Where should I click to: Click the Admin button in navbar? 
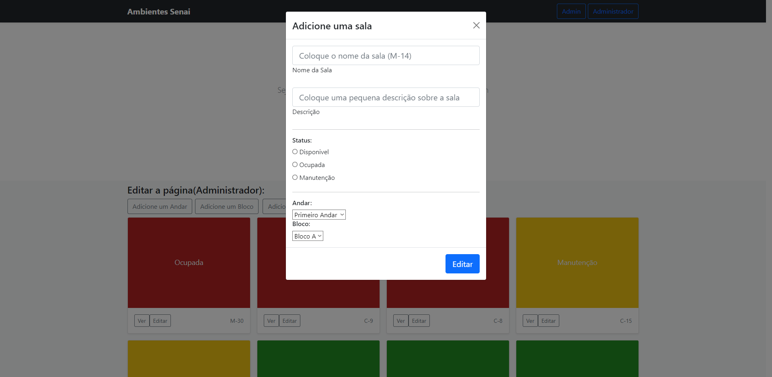coord(571,11)
